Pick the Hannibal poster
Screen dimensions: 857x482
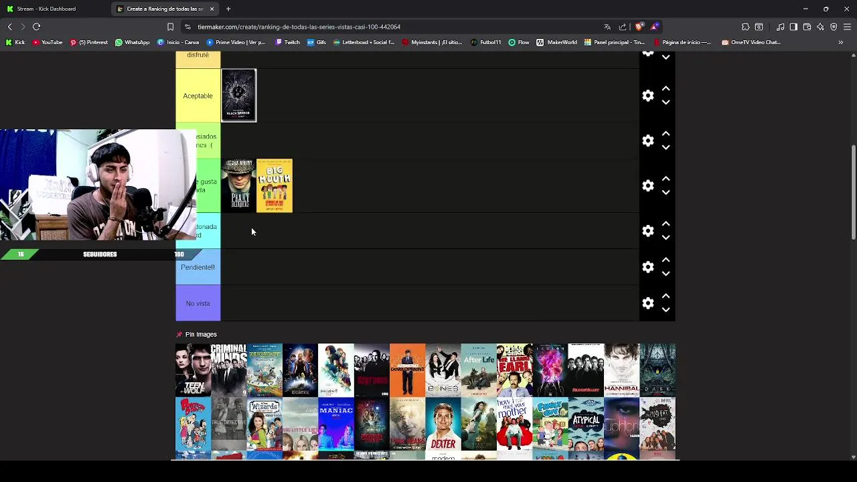(621, 370)
